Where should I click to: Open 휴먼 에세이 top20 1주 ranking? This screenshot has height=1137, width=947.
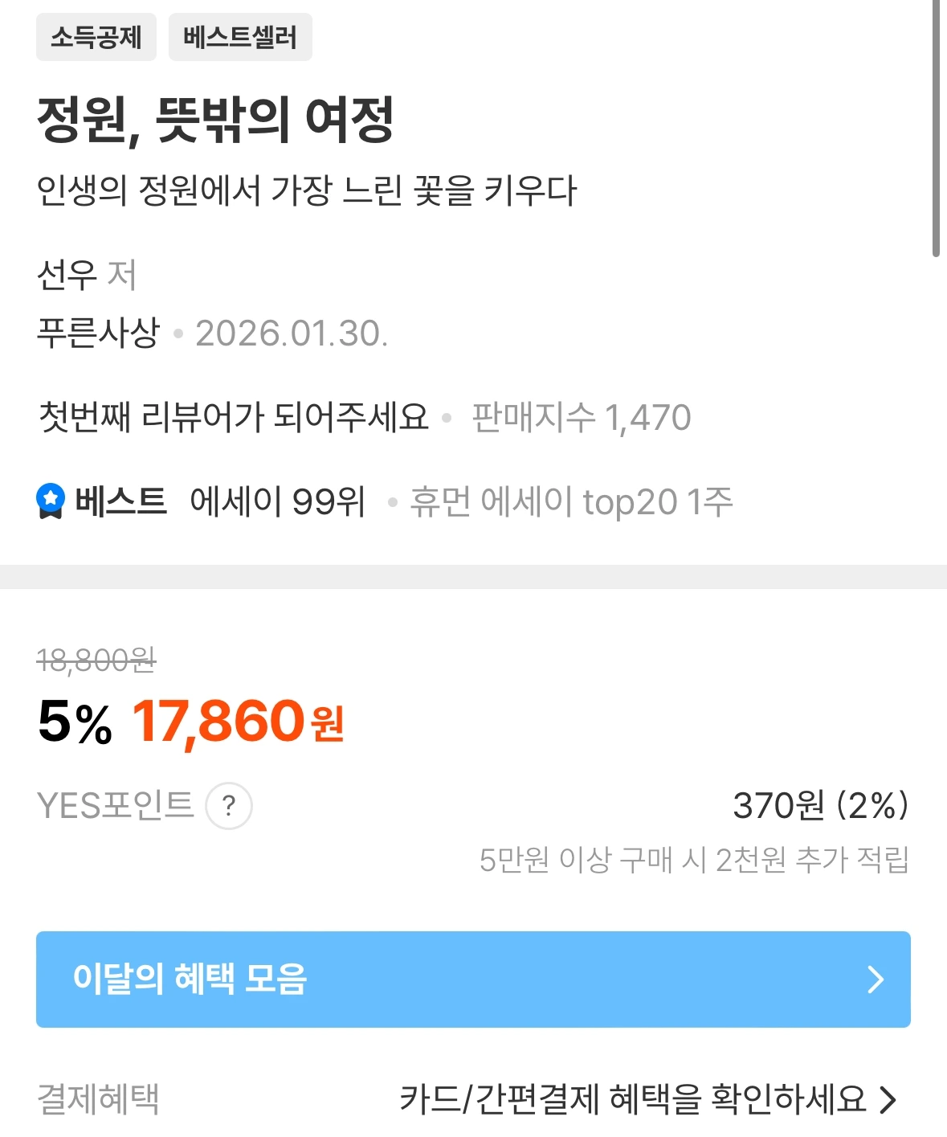[572, 502]
